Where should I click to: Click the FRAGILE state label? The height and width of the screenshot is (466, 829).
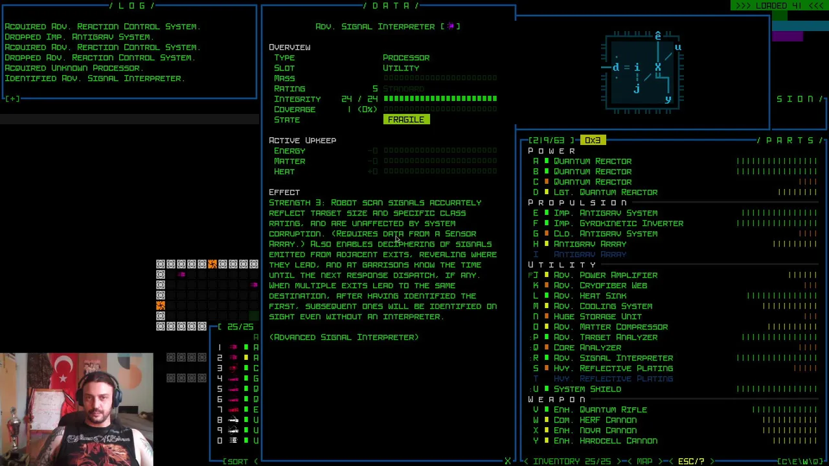click(x=406, y=120)
